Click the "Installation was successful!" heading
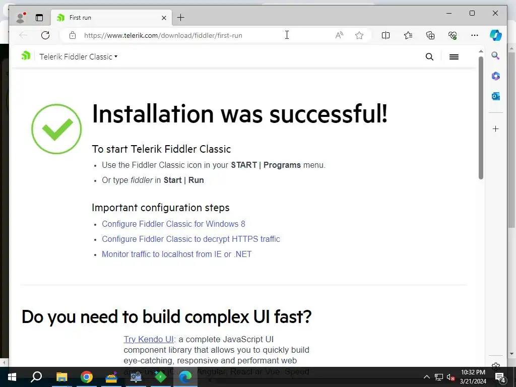The height and width of the screenshot is (387, 516). [240, 114]
